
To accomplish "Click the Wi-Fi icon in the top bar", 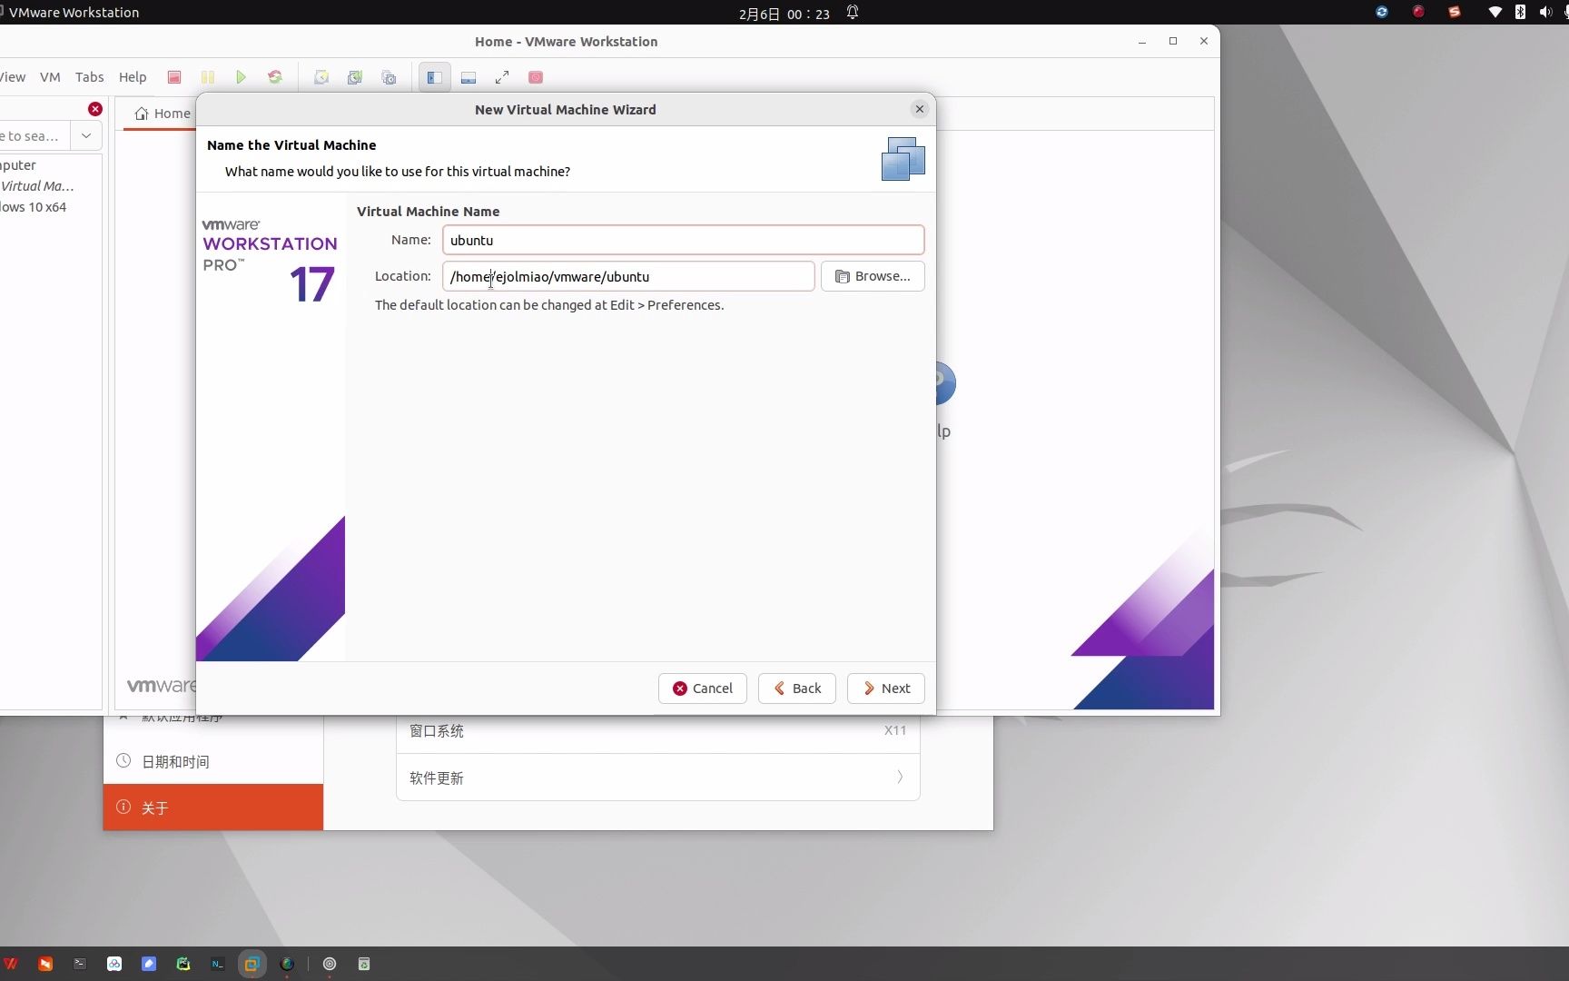I will [1495, 12].
